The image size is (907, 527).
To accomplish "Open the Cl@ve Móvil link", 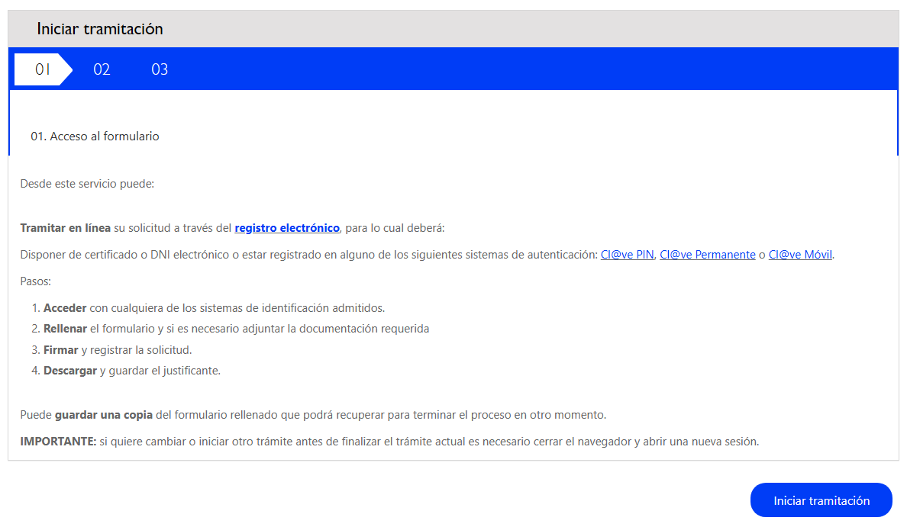I will point(801,255).
